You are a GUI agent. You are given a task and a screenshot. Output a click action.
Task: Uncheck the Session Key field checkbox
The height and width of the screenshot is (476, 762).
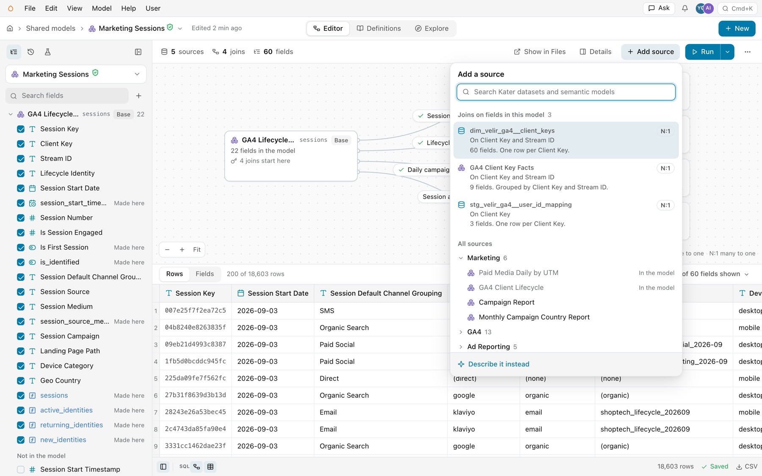tap(21, 129)
